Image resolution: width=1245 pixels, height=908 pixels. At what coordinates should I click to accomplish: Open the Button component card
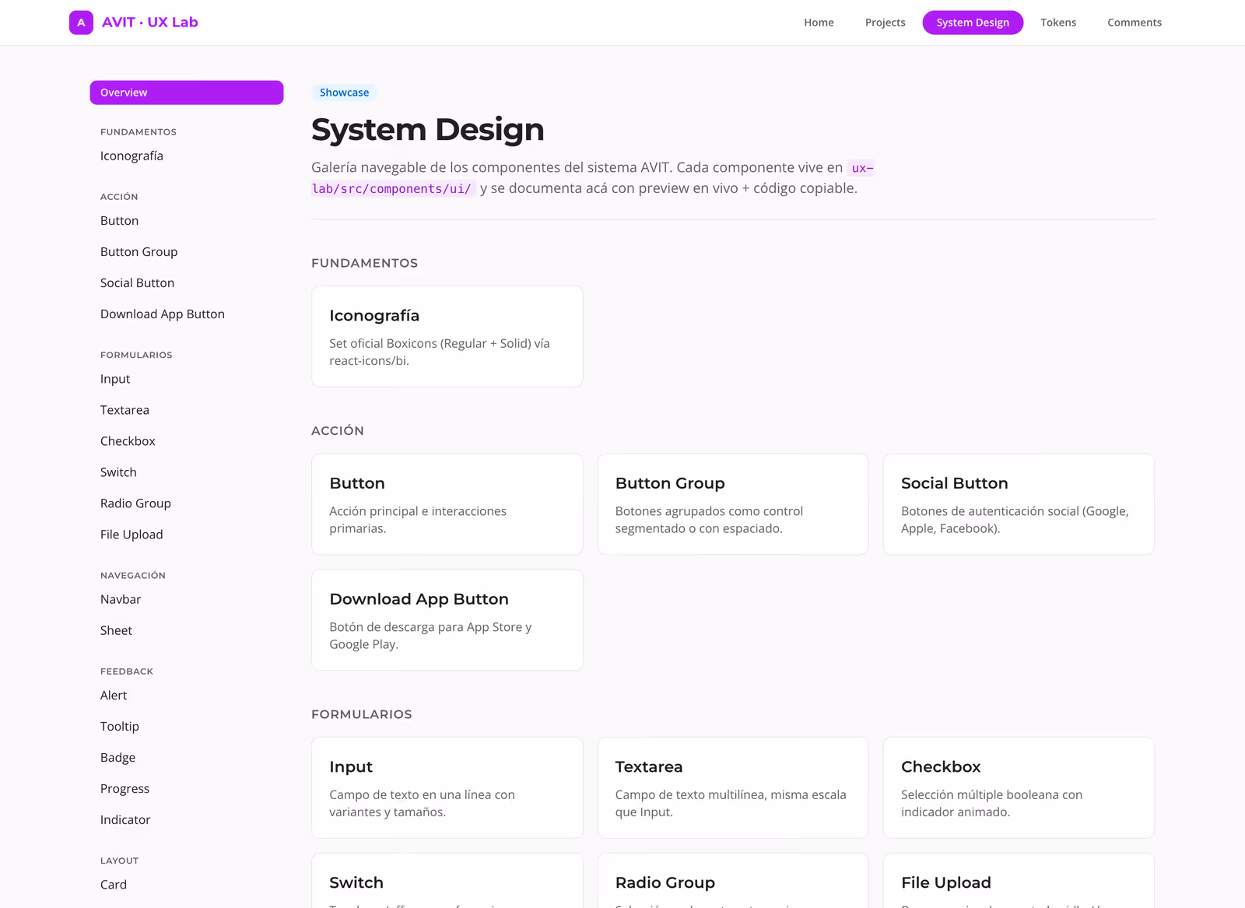(447, 504)
